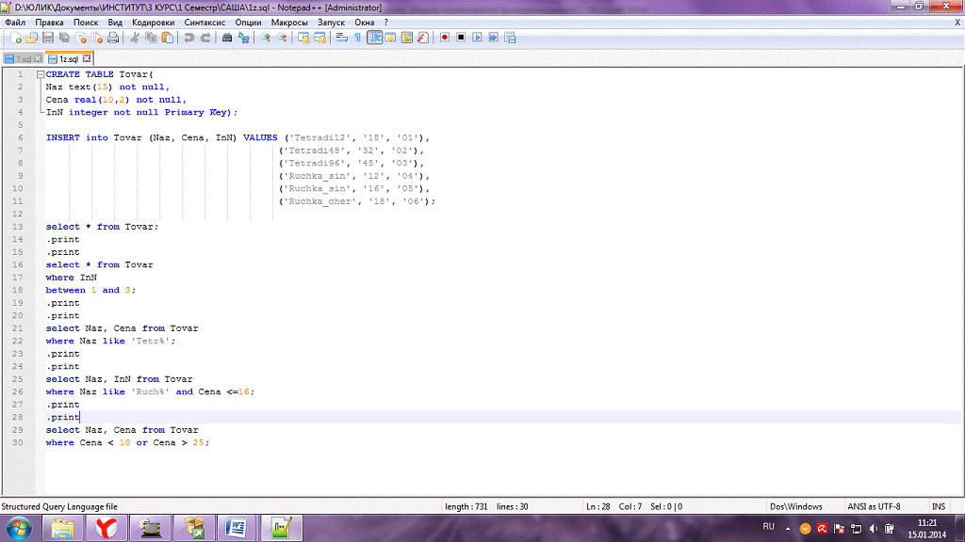Click the Play macro icon
This screenshot has width=965, height=542.
[478, 38]
